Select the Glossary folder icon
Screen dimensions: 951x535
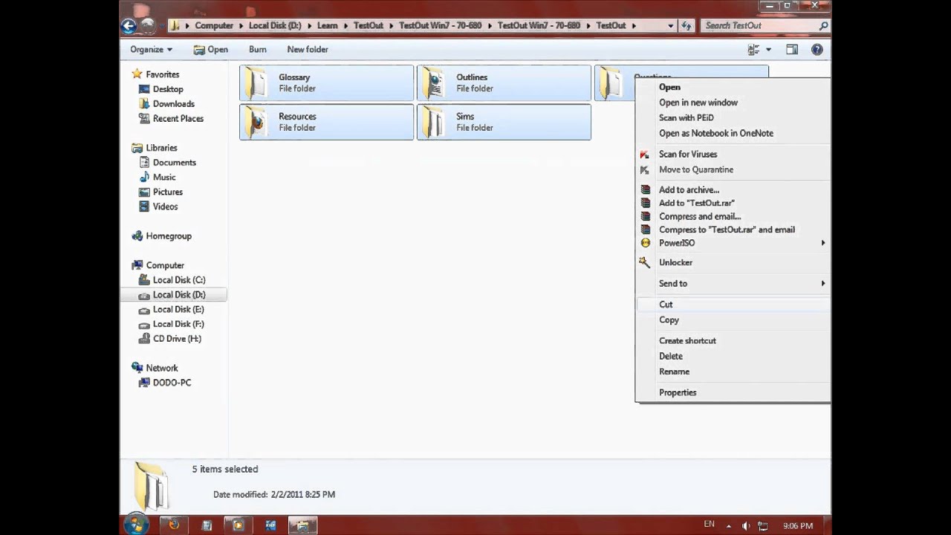tap(256, 83)
